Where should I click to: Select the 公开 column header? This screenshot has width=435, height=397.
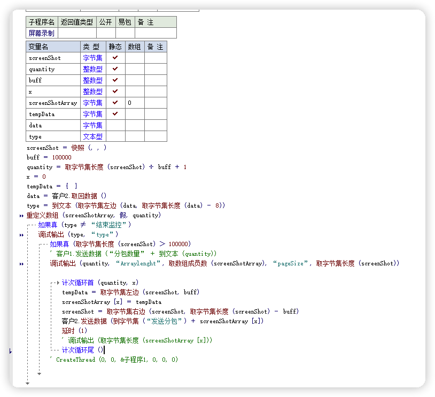(106, 22)
